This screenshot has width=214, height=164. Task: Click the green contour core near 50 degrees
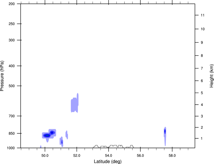coord(47,135)
